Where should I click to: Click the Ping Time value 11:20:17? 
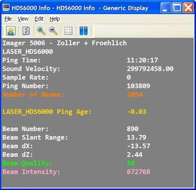coord(142,60)
